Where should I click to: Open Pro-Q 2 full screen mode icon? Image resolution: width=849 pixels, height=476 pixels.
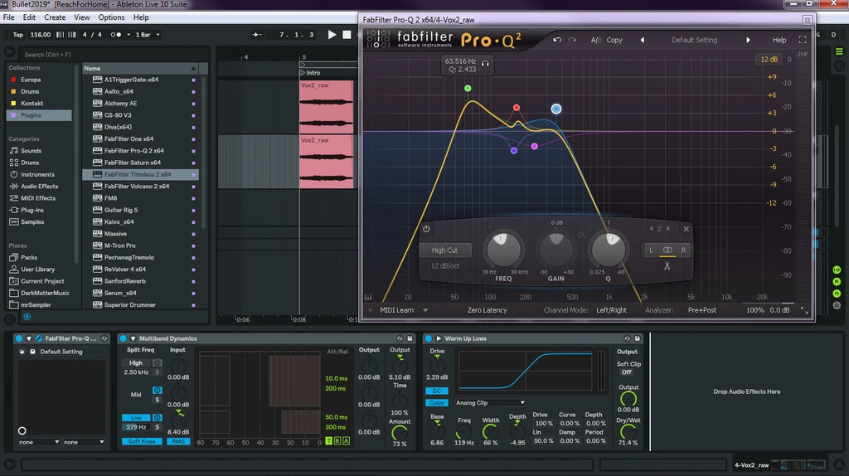tap(802, 40)
